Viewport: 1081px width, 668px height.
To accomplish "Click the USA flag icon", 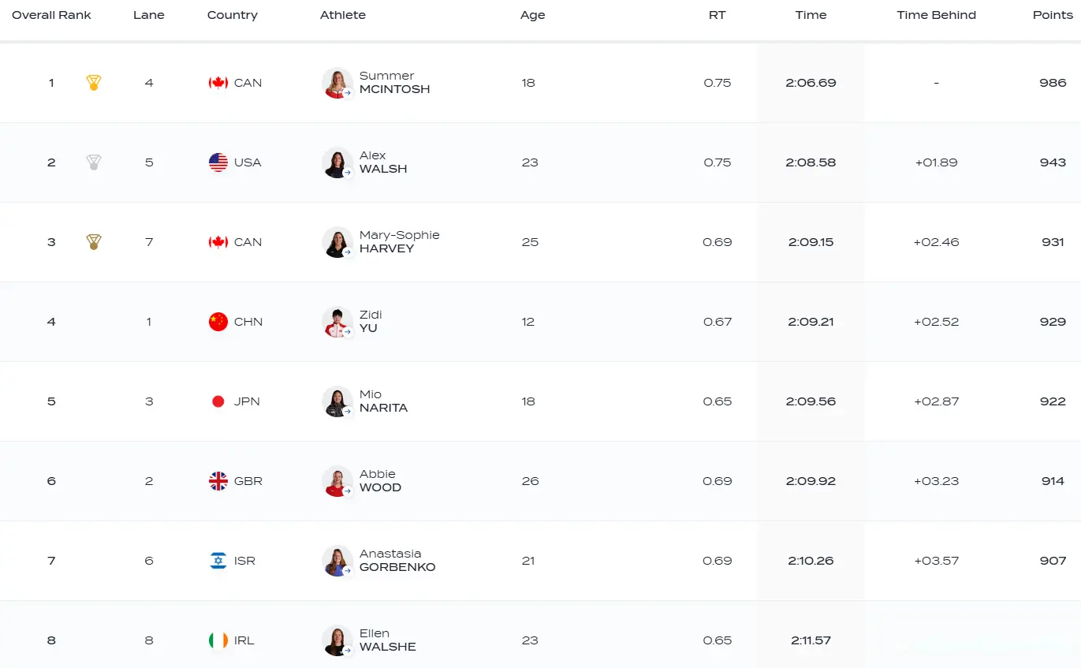I will [218, 162].
